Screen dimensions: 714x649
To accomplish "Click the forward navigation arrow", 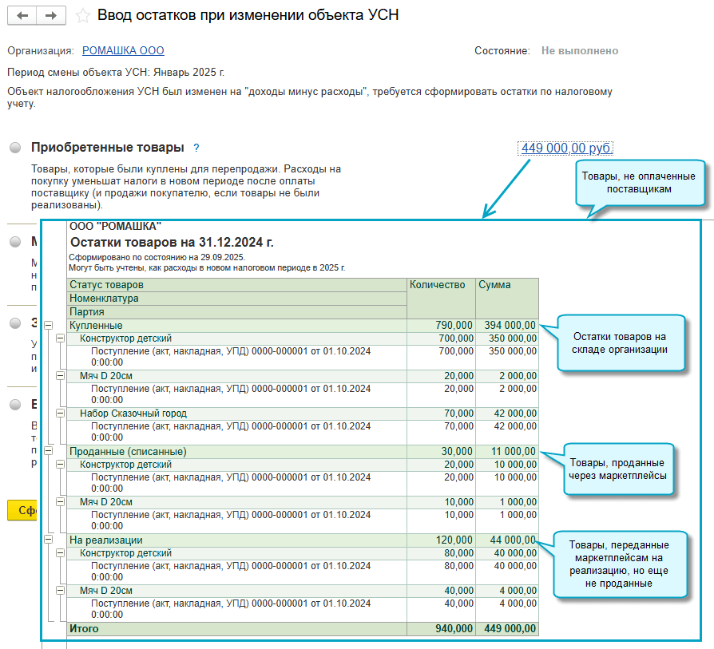I will click(50, 15).
